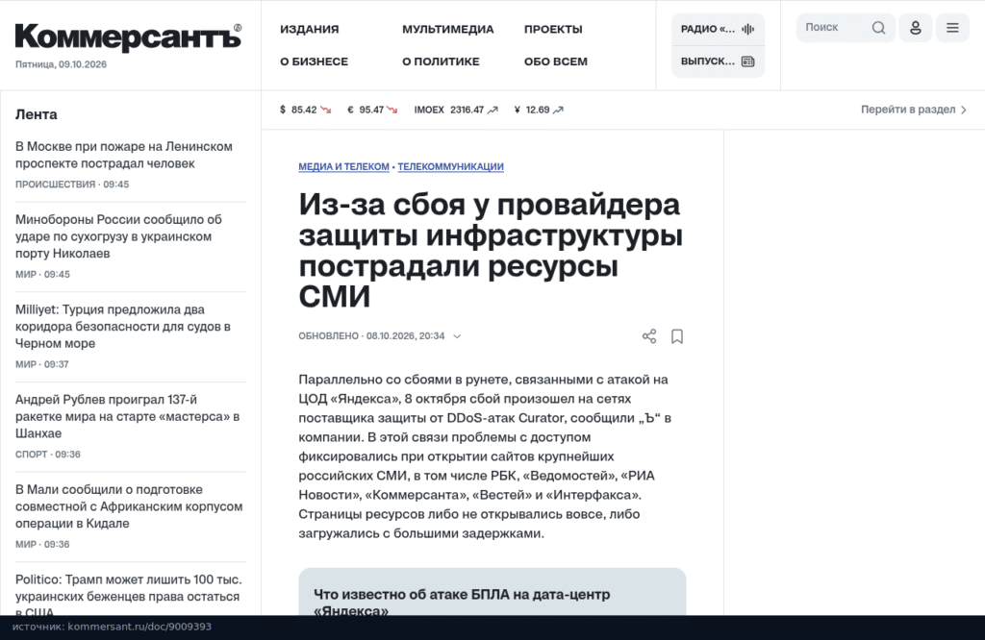Viewport: 985px width, 640px height.
Task: Open the Яндекс data-center attack card
Action: 492,592
